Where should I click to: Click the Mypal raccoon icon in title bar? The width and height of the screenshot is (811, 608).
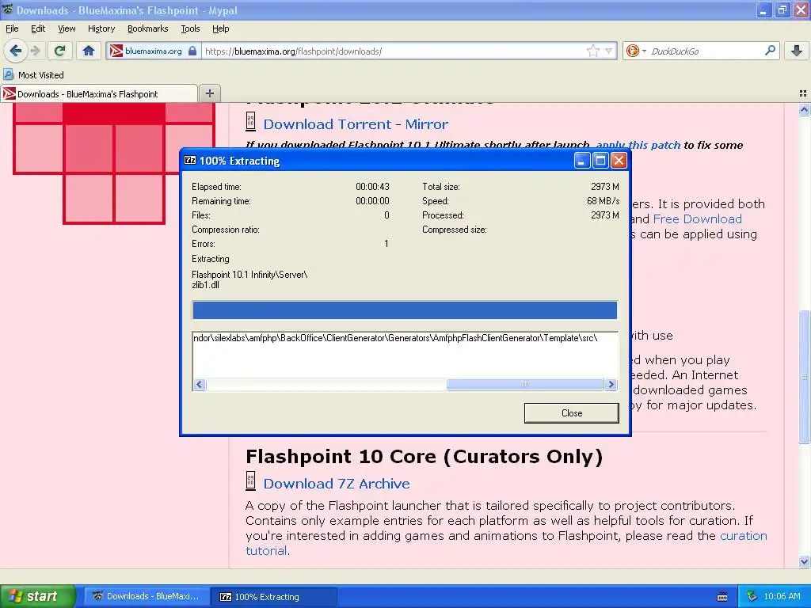coord(7,9)
